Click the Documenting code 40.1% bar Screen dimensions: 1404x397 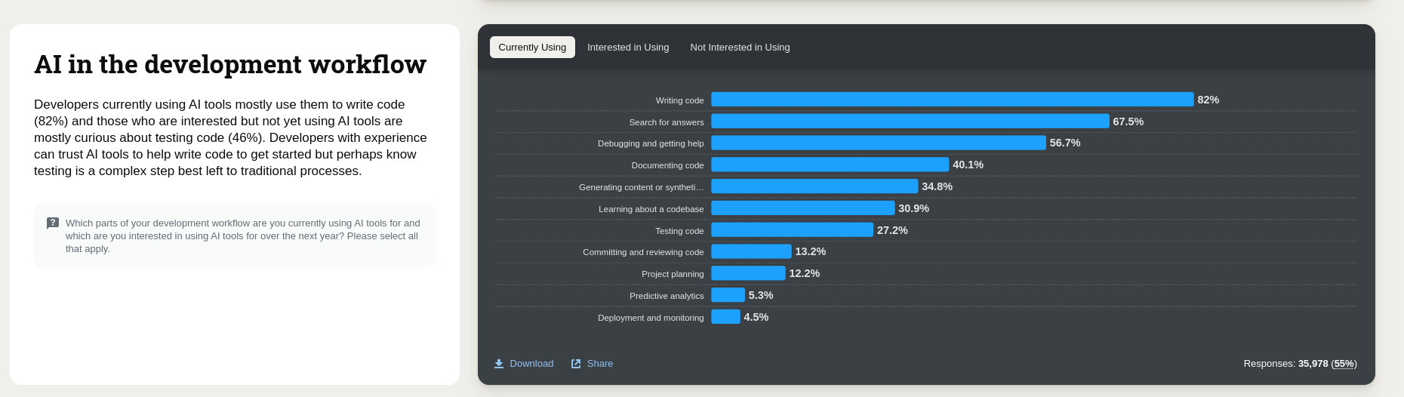pyautogui.click(x=830, y=165)
